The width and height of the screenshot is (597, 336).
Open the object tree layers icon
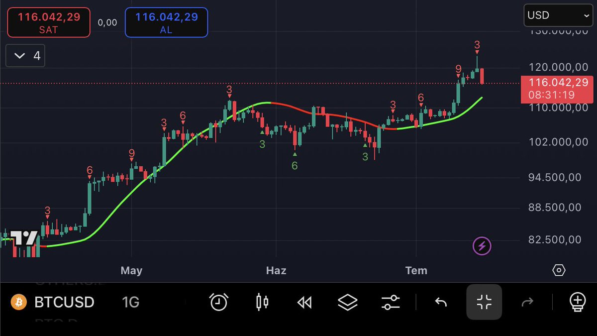(347, 302)
